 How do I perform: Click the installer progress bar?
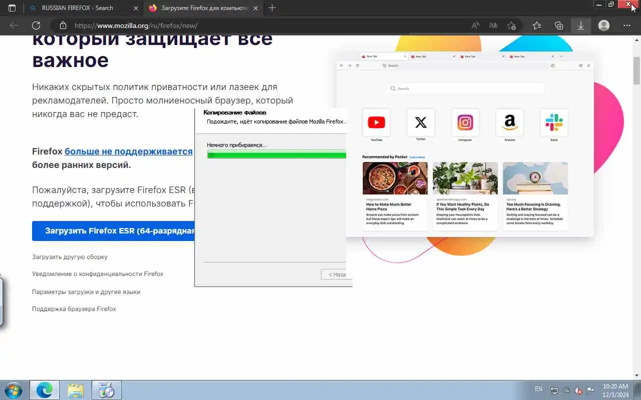[276, 155]
